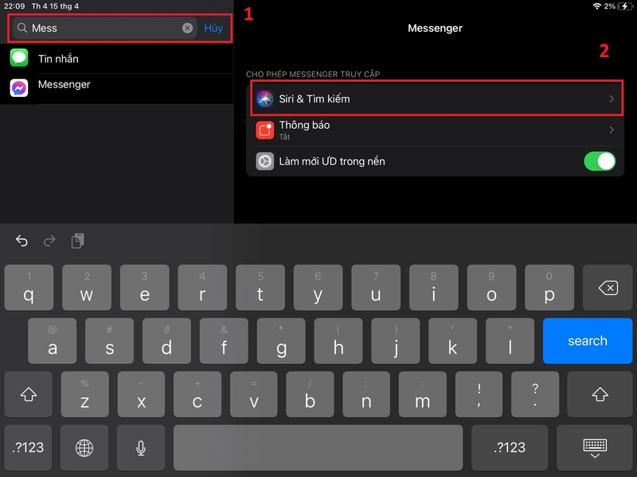
Task: Open Thông báo via its chevron
Action: coord(612,130)
